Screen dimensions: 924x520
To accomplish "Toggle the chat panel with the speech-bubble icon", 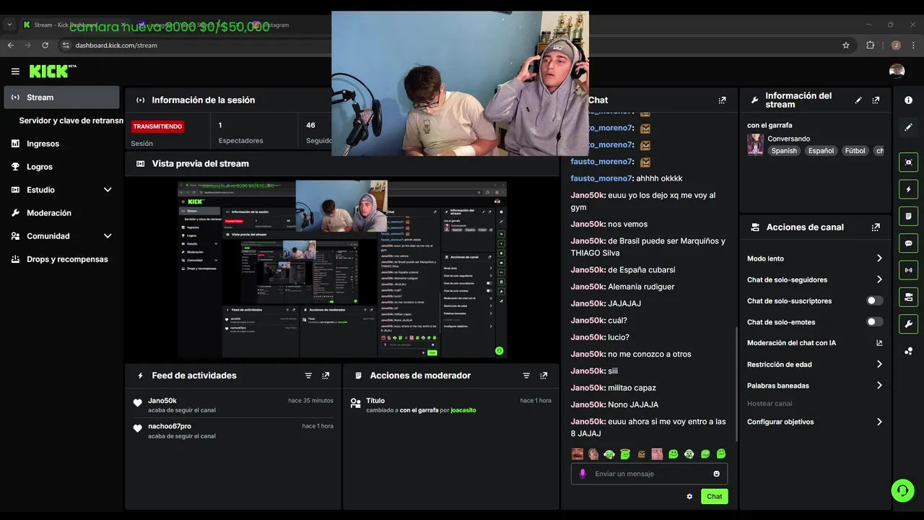I will pyautogui.click(x=908, y=243).
